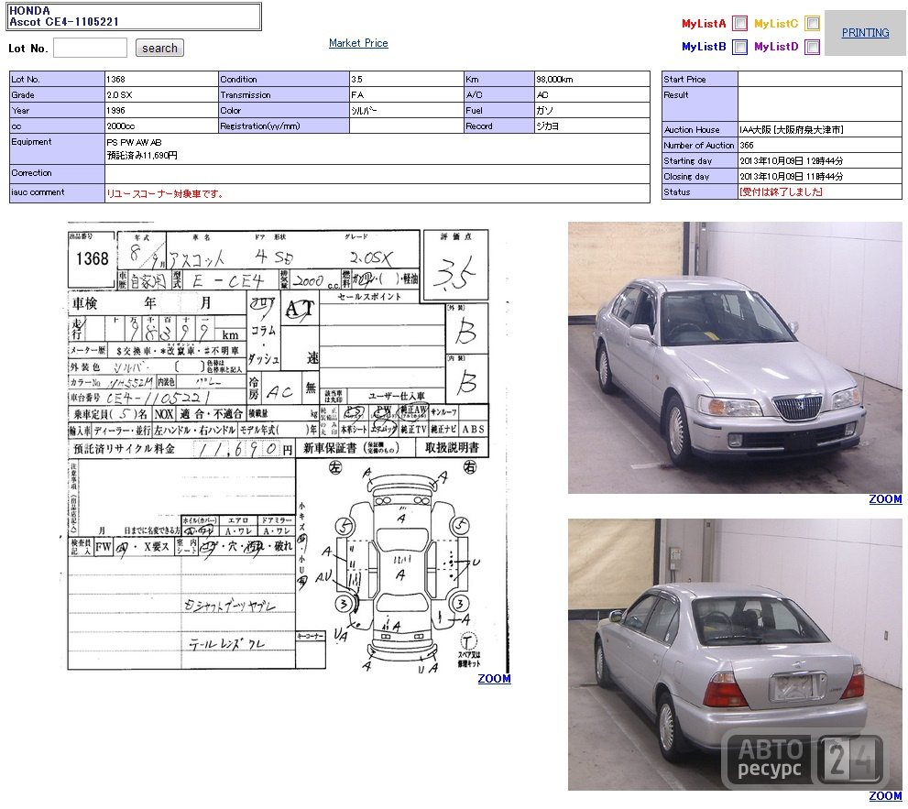The width and height of the screenshot is (908, 809).
Task: Select Equipment text PS PW AW AB
Action: [135, 142]
